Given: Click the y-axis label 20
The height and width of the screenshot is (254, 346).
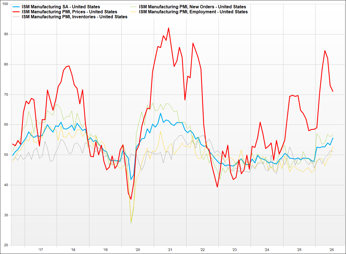Looking at the screenshot, I should (6, 245).
